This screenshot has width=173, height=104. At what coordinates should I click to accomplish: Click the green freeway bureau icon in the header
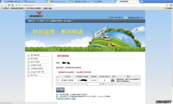[x=125, y=17]
